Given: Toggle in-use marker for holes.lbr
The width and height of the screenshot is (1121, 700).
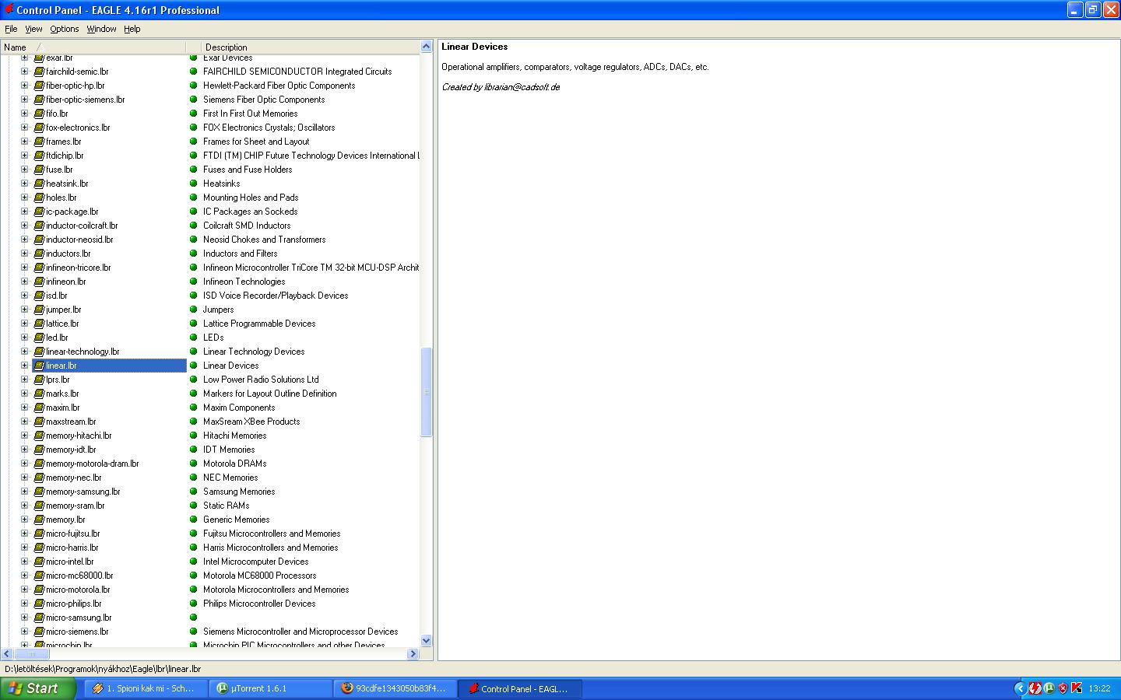Looking at the screenshot, I should click(194, 198).
